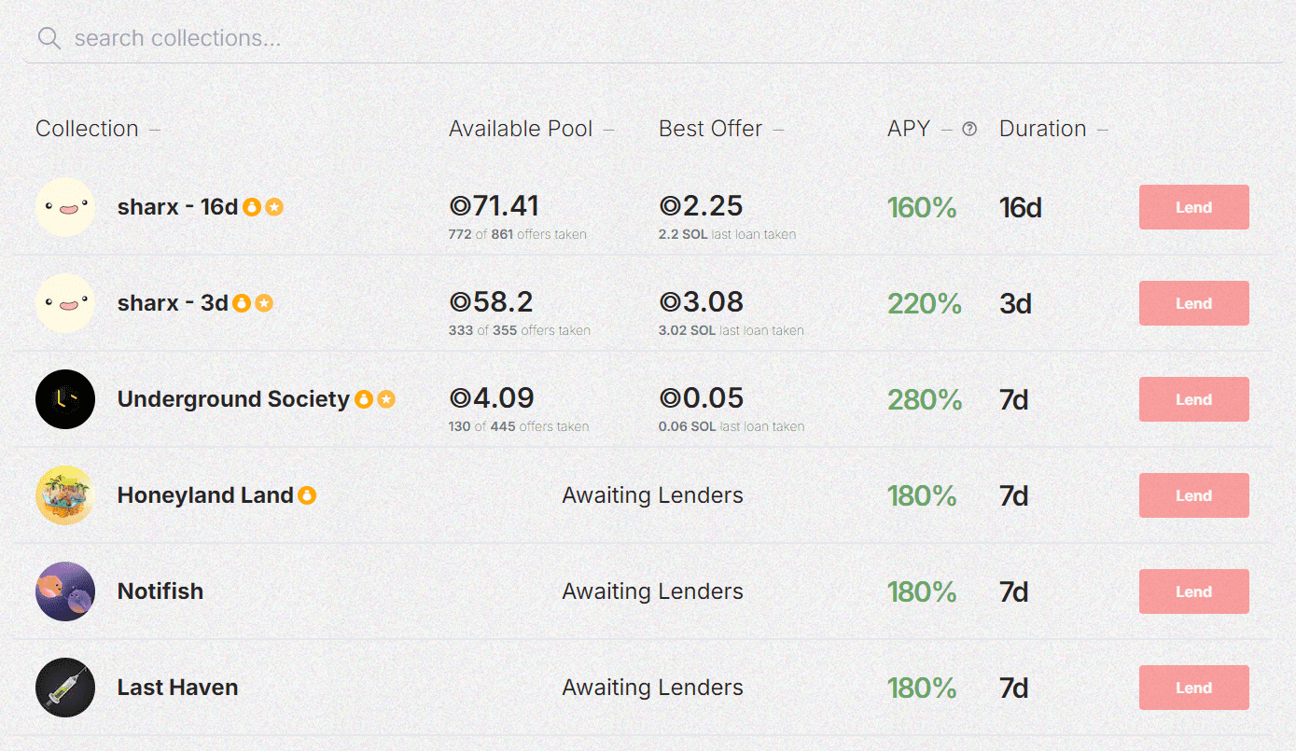Click the Last Haven syringe avatar
Image resolution: width=1296 pixels, height=751 pixels.
point(65,688)
